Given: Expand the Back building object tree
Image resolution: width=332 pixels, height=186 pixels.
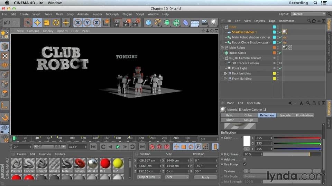Looking at the screenshot, I should click(x=225, y=73).
